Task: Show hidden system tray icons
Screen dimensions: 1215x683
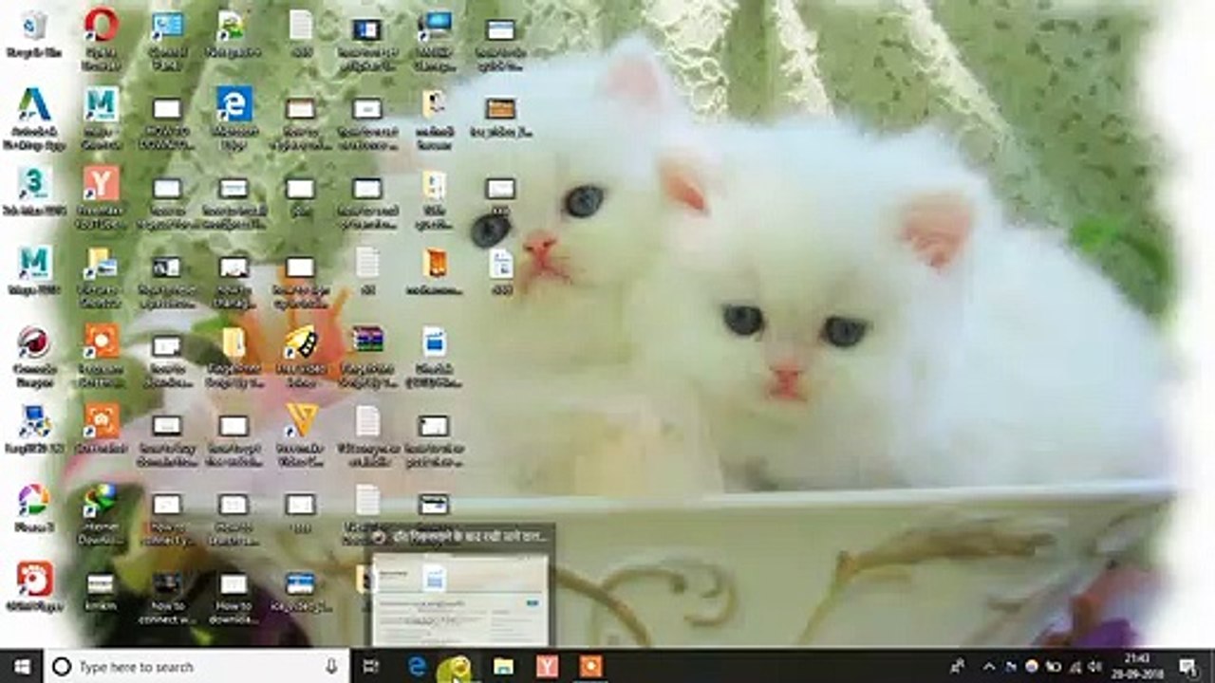Action: click(x=989, y=666)
